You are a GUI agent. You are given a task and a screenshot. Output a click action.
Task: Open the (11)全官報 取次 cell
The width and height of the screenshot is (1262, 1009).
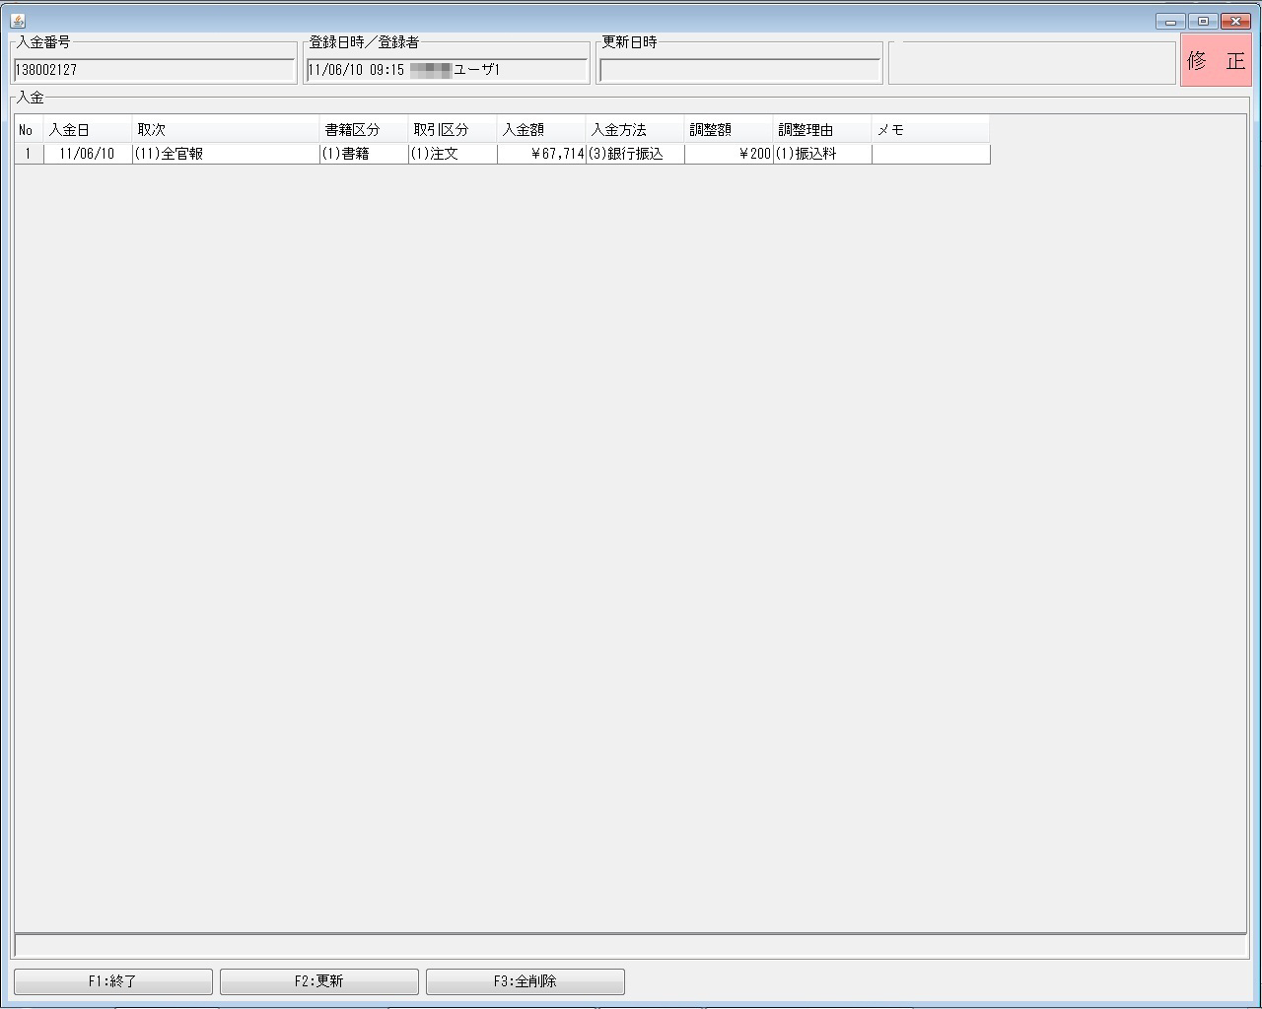[x=226, y=154]
